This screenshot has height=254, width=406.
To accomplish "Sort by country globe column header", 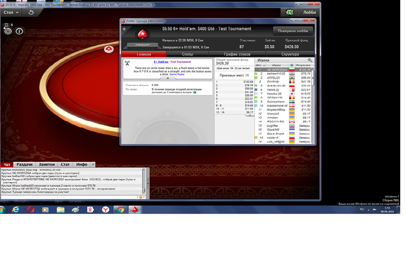I will 292,66.
